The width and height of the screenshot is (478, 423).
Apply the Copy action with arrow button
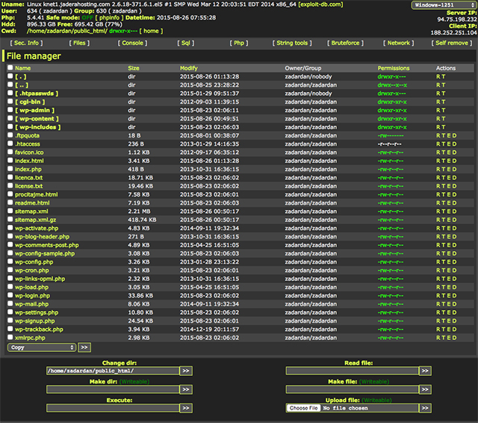[84, 348]
